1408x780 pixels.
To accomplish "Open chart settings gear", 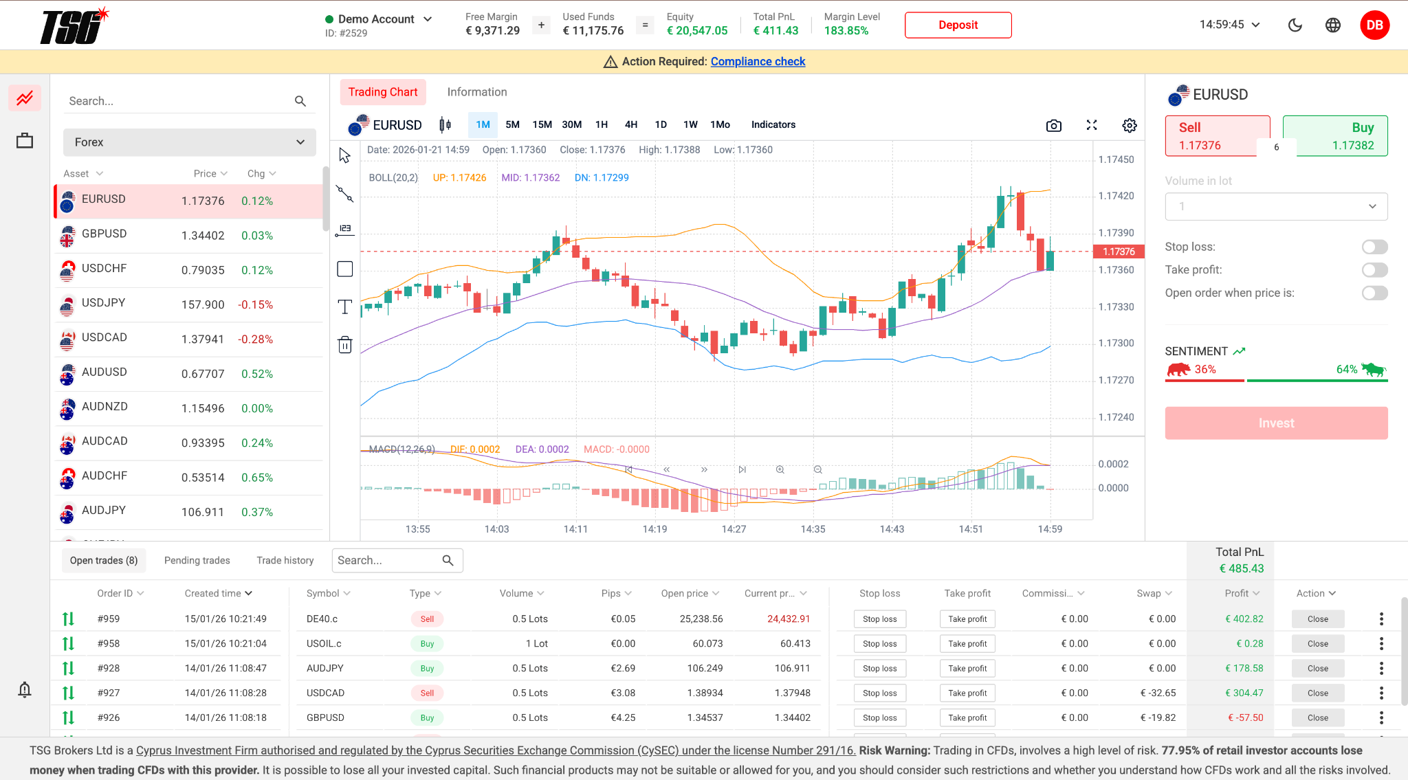I will (1130, 125).
